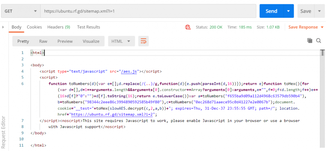Toggle the Pretty view mode

(x=23, y=41)
